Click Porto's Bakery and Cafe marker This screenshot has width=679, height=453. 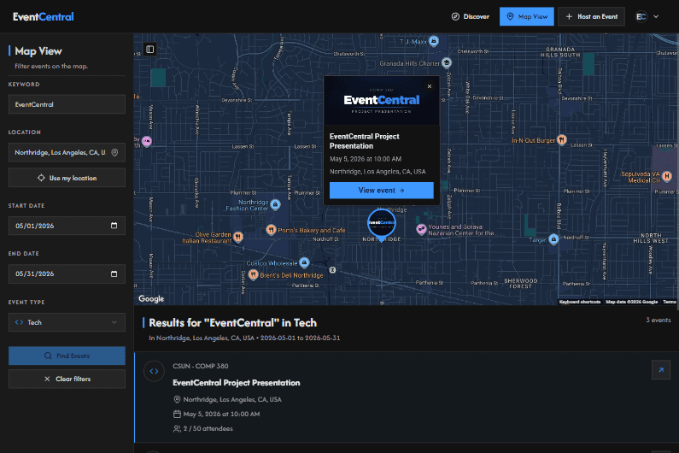coord(271,230)
